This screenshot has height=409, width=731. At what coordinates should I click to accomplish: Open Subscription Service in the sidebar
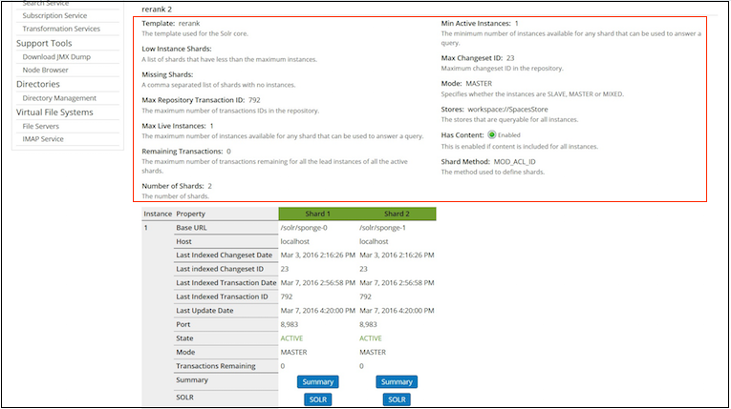pos(56,16)
